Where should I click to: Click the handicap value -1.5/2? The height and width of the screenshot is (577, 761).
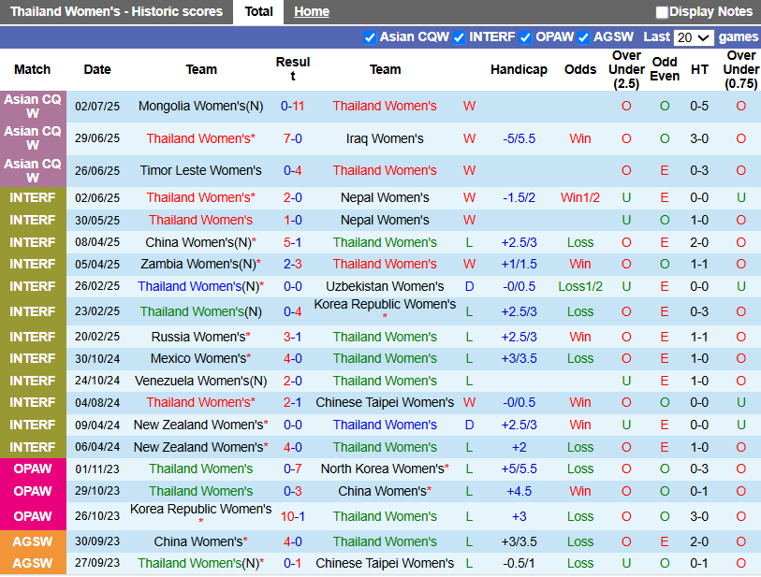click(x=519, y=198)
